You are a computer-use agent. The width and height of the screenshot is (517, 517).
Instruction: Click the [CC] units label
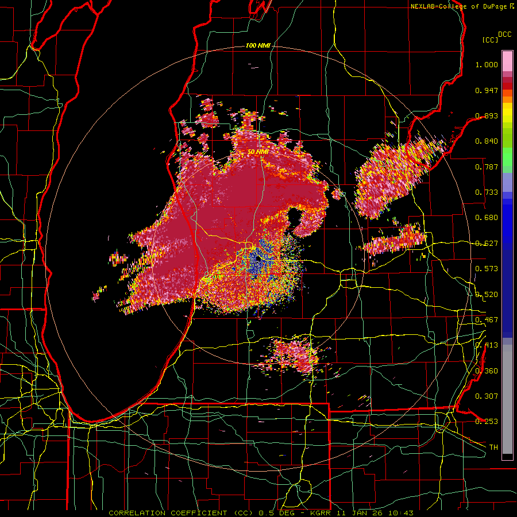coord(491,40)
